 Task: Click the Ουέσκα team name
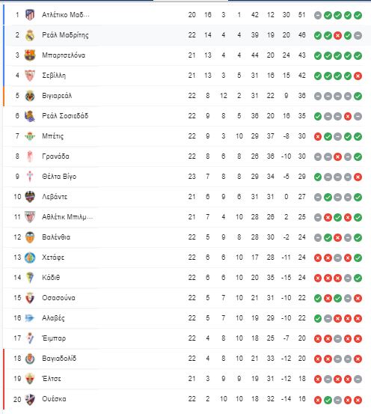click(x=54, y=399)
